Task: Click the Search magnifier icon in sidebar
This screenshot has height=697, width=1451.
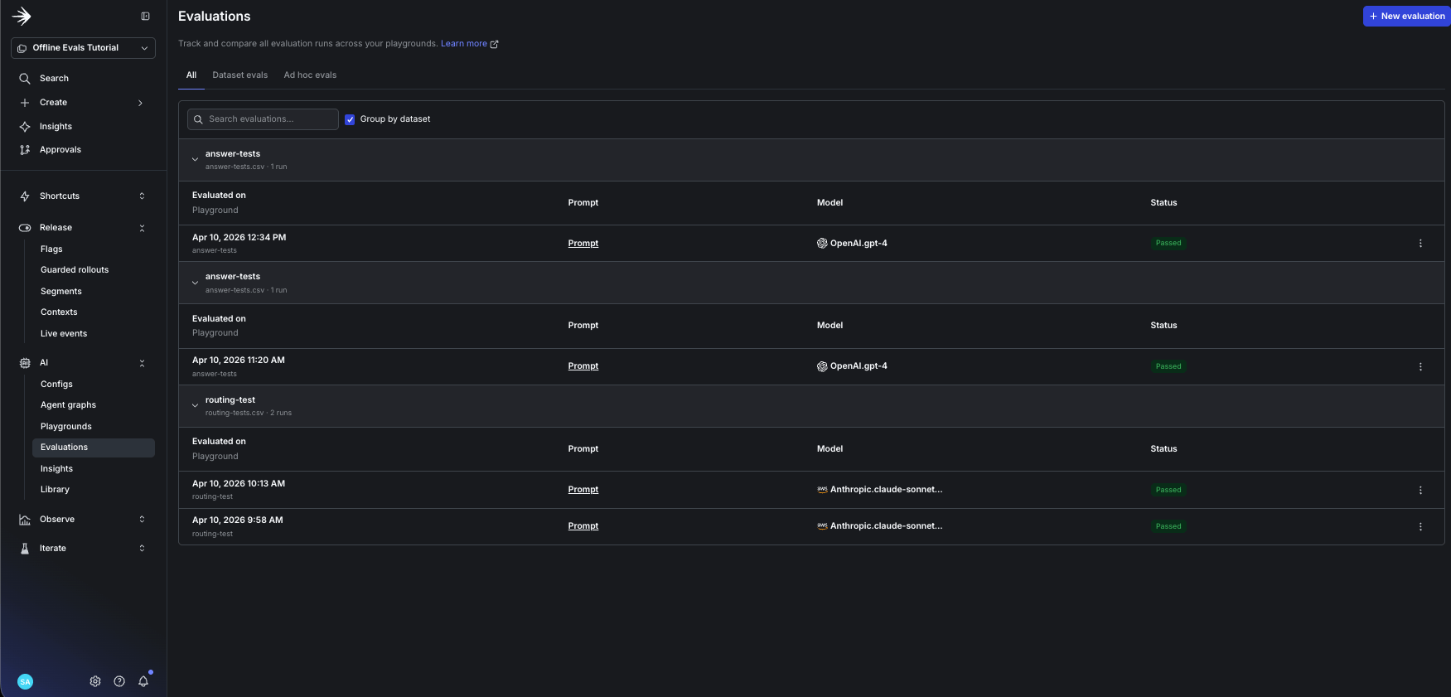Action: click(x=25, y=79)
